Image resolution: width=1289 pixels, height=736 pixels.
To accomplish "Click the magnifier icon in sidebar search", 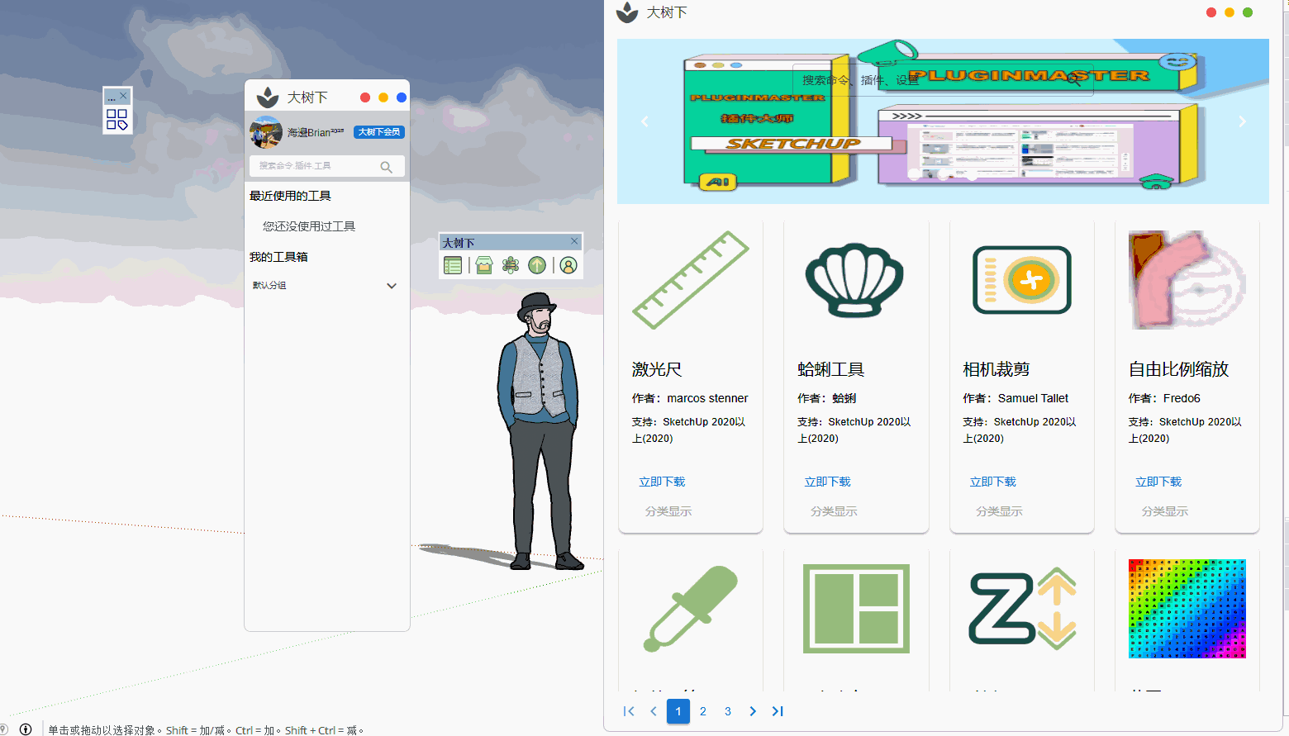I will [386, 167].
